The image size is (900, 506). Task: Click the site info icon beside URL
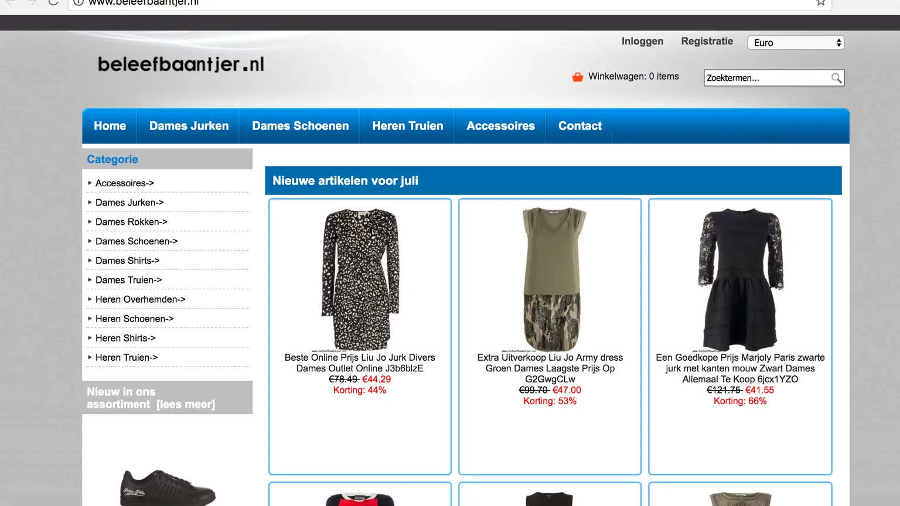point(79,2)
